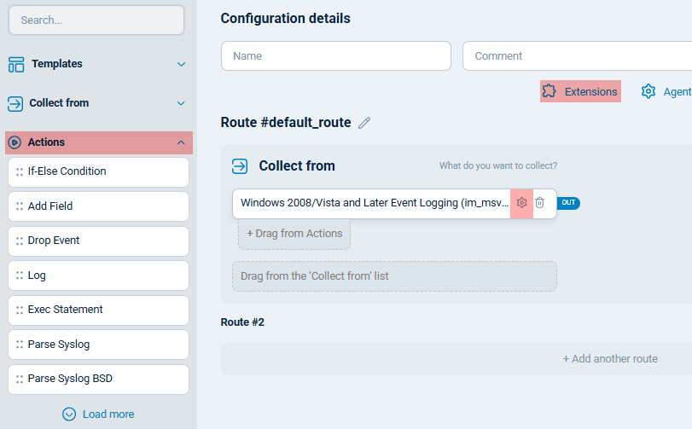Select the Drop Event action item

point(98,241)
